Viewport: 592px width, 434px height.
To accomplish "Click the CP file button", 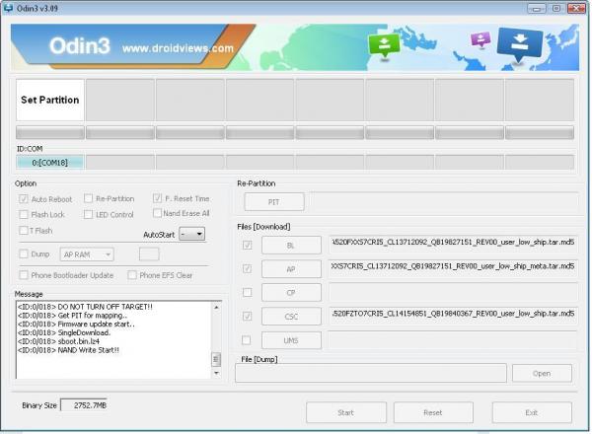I will [x=291, y=293].
